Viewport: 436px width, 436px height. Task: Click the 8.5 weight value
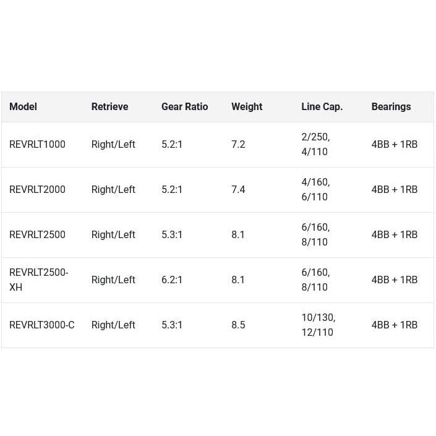(238, 325)
